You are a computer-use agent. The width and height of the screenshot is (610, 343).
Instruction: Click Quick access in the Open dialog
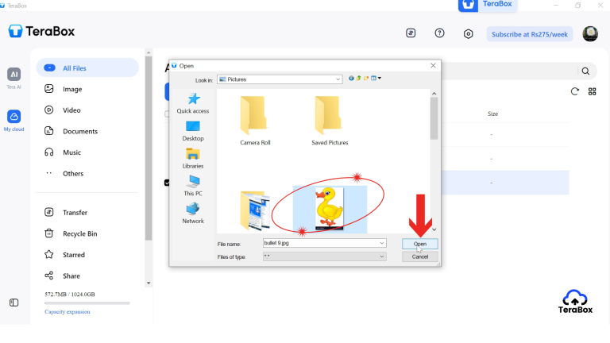[x=193, y=103]
